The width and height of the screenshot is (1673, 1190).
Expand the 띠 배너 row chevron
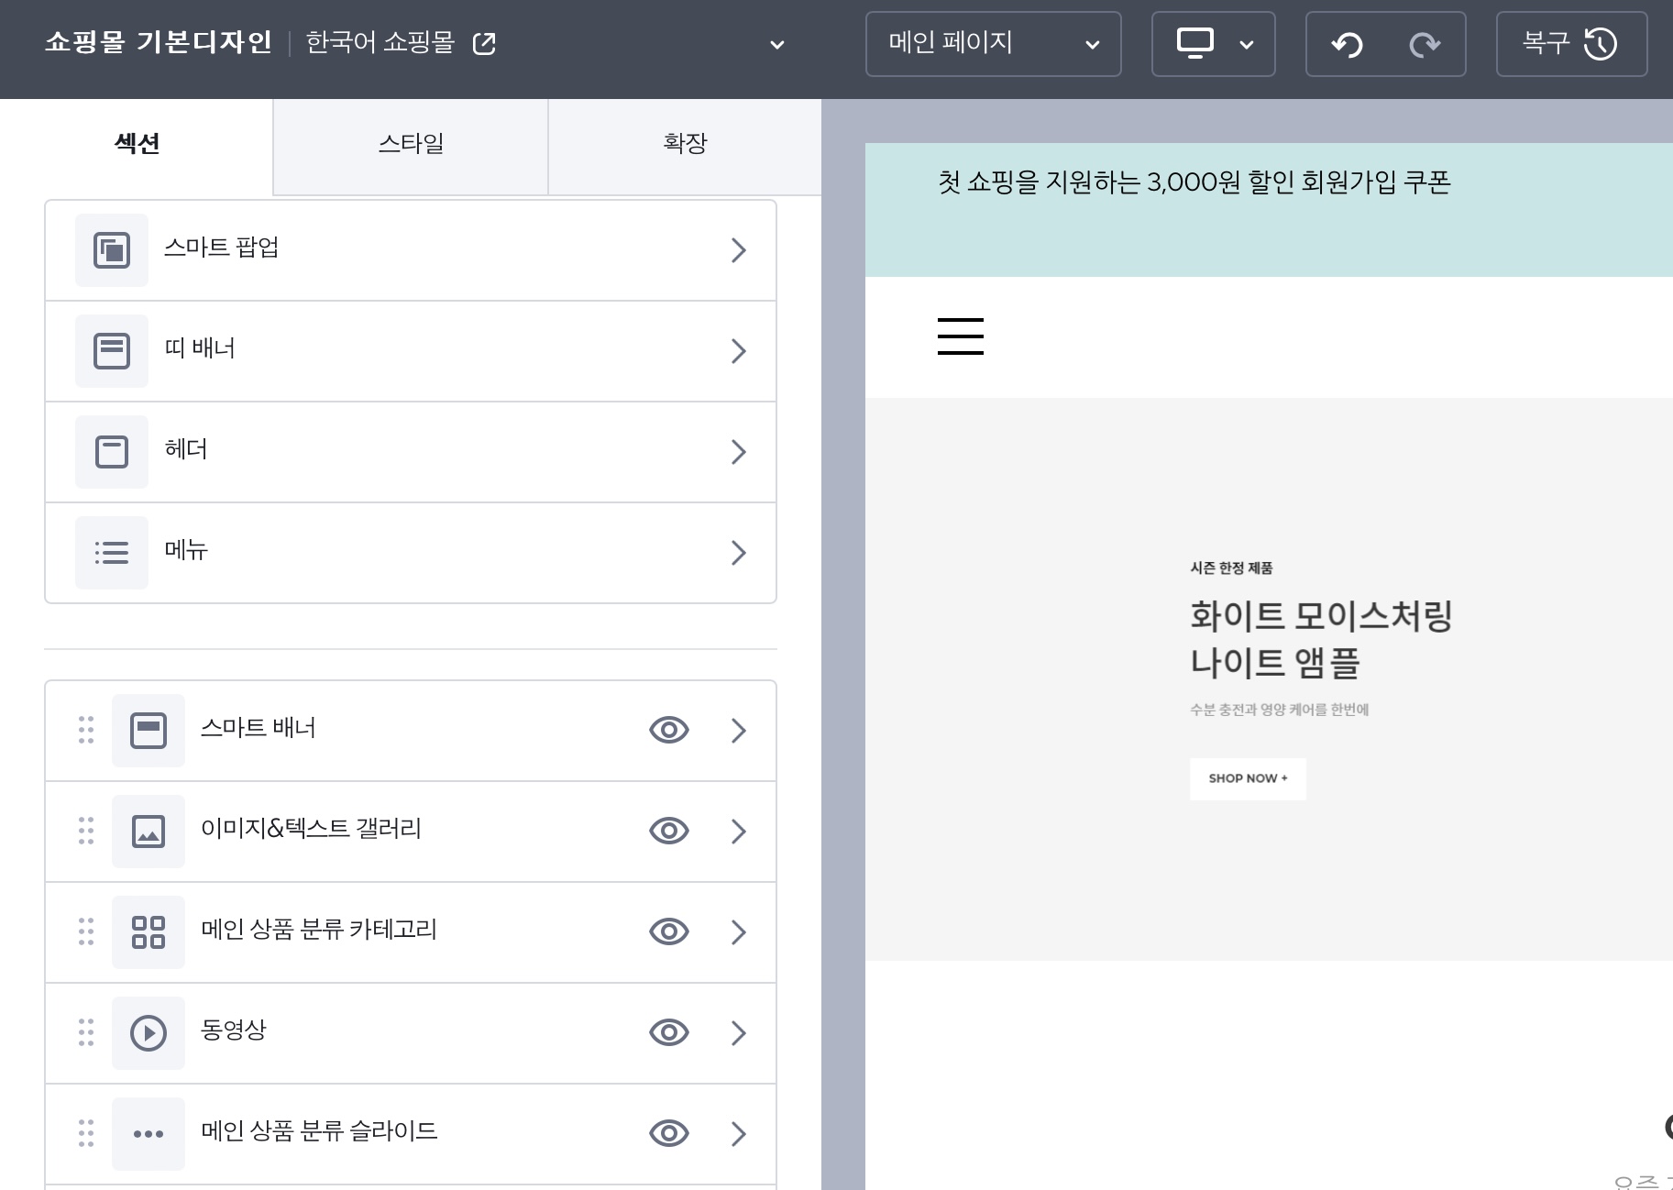point(739,351)
